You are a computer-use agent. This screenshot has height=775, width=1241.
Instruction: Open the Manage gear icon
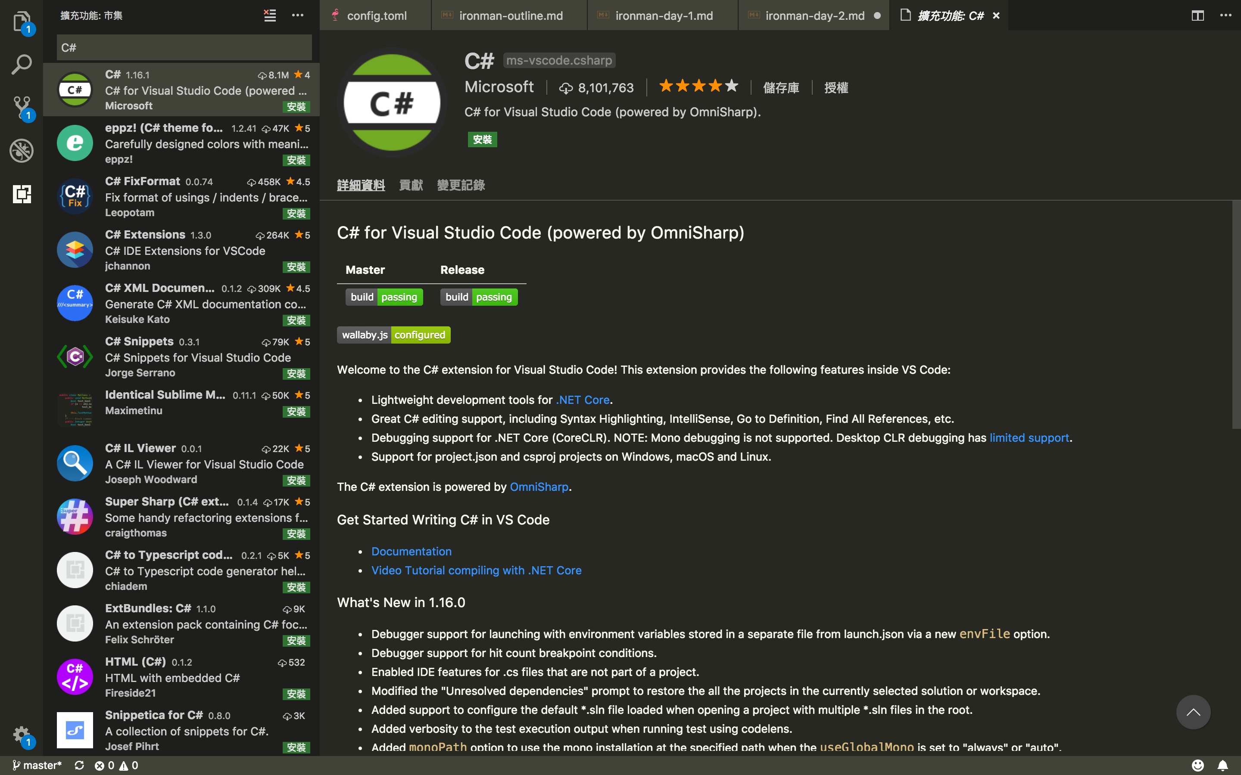(x=22, y=735)
